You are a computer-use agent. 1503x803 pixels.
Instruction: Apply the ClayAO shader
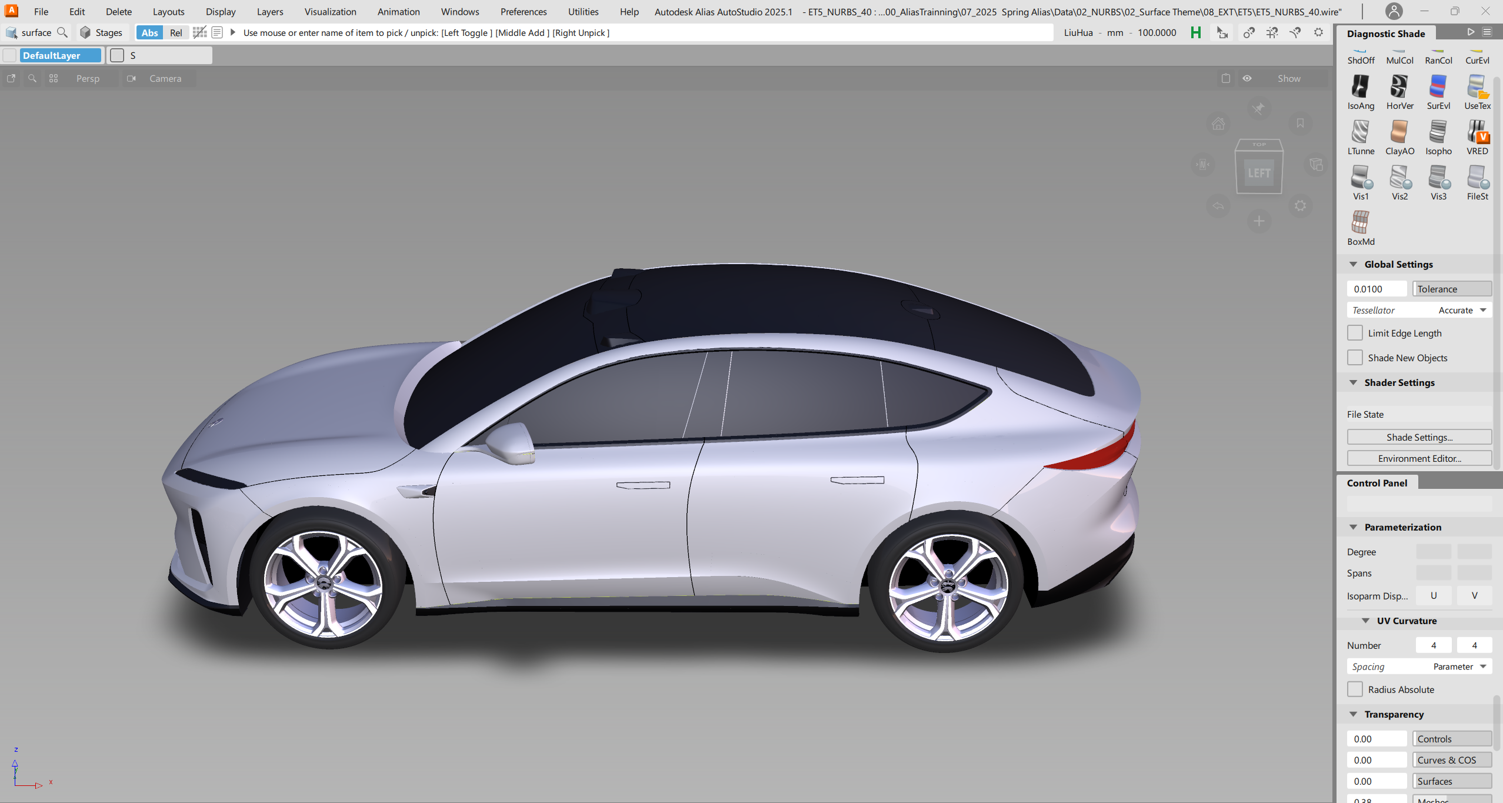click(x=1399, y=132)
